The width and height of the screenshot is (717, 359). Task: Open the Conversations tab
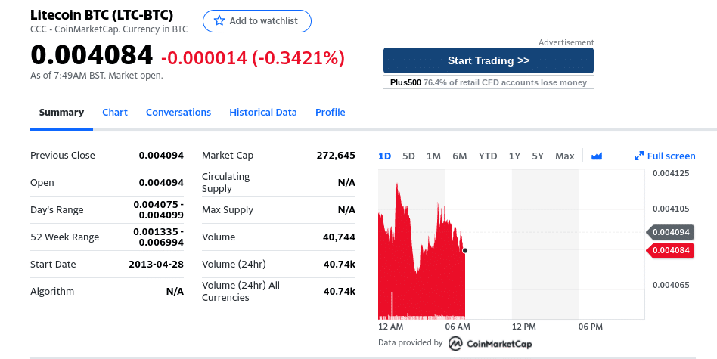[x=178, y=113]
